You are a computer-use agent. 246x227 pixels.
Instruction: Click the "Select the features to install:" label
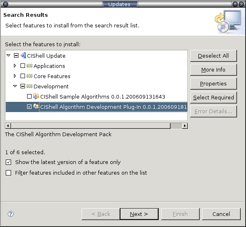point(43,44)
